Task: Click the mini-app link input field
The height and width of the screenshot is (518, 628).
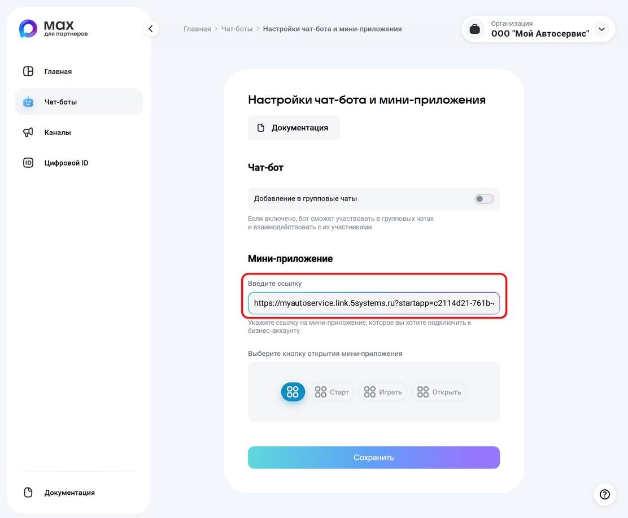Action: [x=373, y=303]
